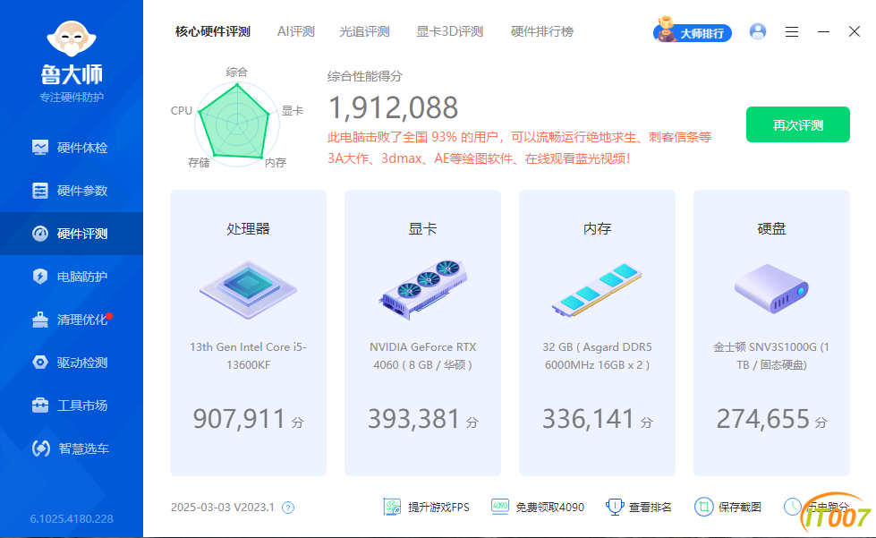Click the memory stick illustration
876x538 pixels.
tap(597, 290)
